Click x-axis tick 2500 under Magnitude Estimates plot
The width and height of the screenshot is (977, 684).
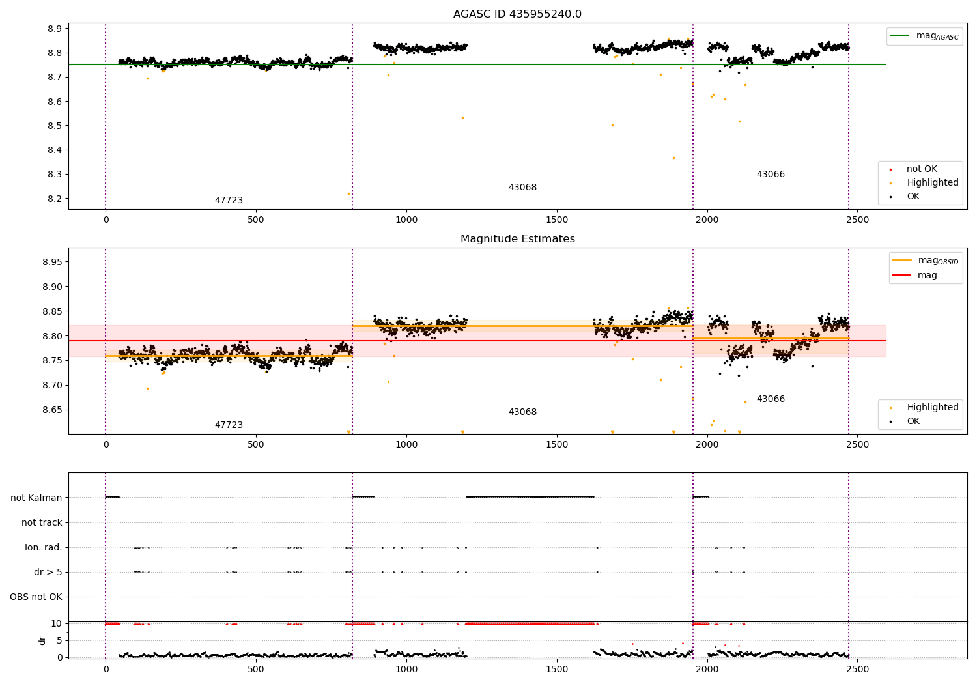tap(857, 445)
